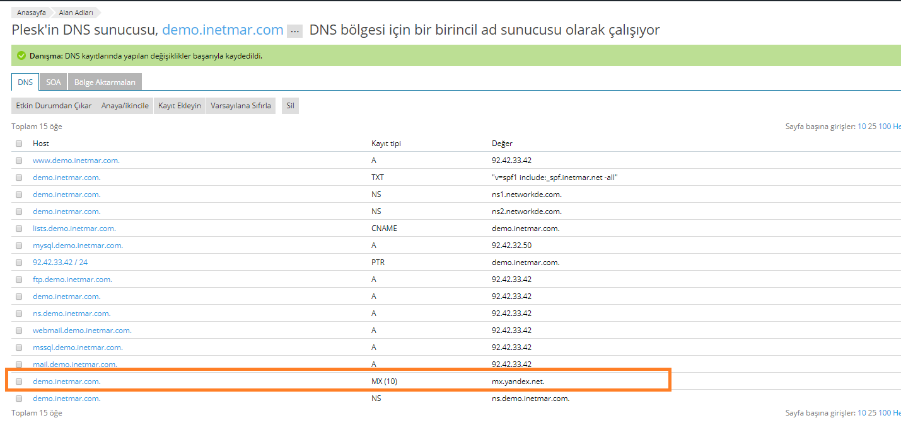Open the Anasayfa breadcrumb item

coord(31,12)
